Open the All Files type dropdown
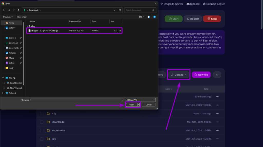This screenshot has height=147, width=263. tap(140, 100)
